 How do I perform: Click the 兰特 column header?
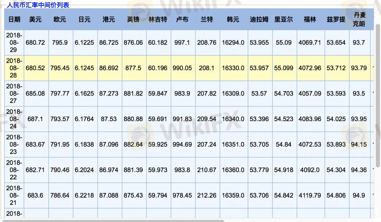(x=207, y=19)
